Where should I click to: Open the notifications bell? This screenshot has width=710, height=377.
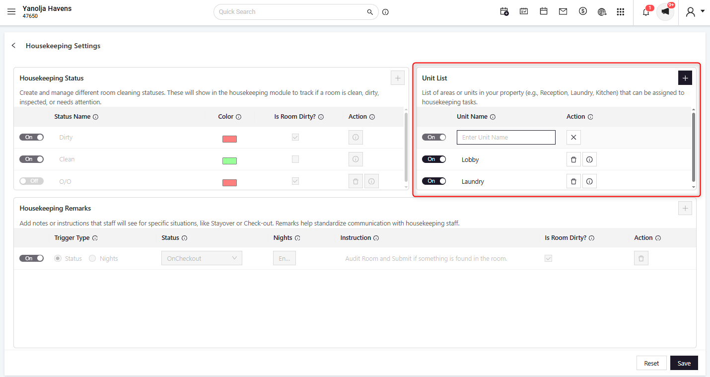pyautogui.click(x=646, y=12)
